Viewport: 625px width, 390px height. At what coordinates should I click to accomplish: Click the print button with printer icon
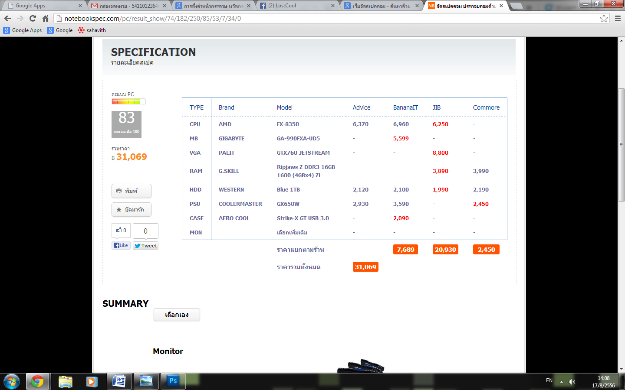tap(132, 191)
